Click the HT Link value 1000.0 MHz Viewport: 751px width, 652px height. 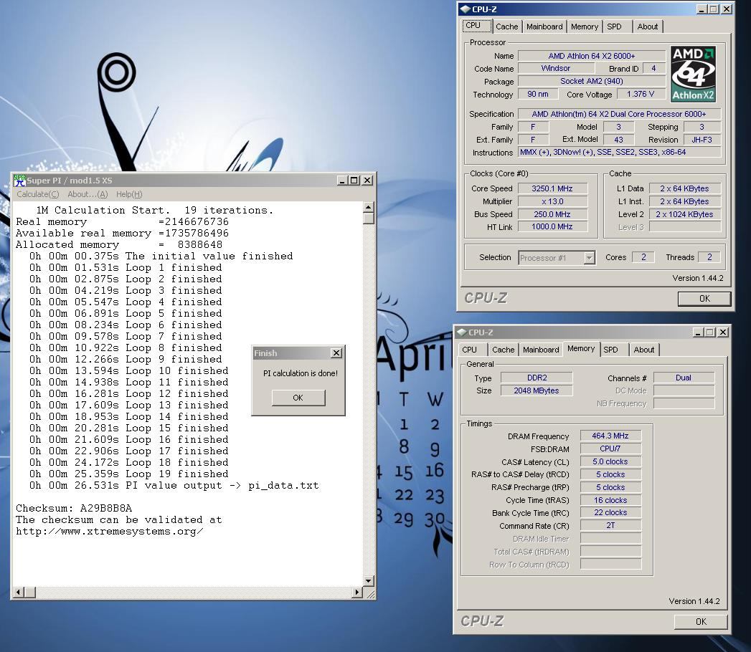click(552, 226)
